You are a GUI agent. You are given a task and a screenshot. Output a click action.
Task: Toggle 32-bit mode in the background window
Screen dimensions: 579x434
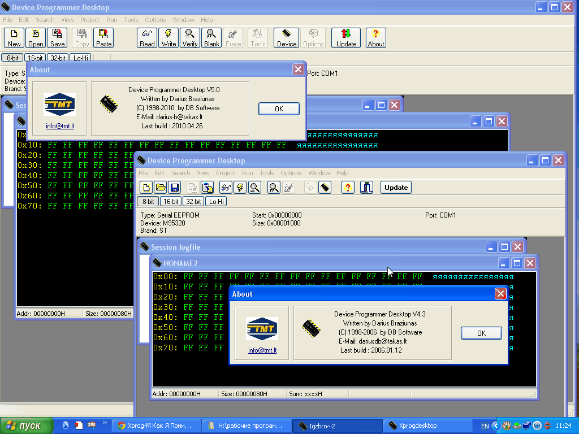(x=58, y=58)
